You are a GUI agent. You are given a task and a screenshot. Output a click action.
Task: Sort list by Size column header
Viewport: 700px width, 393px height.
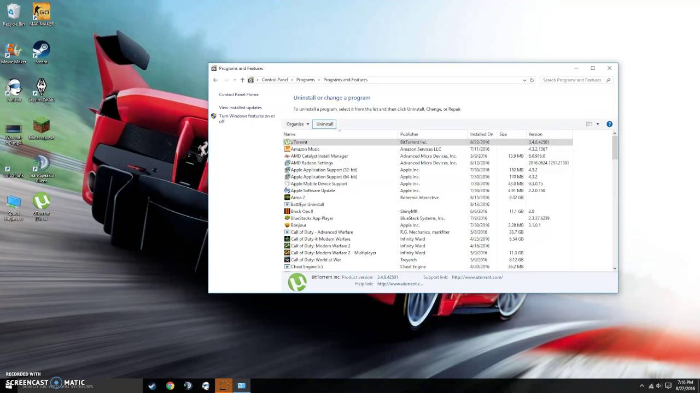pos(511,134)
